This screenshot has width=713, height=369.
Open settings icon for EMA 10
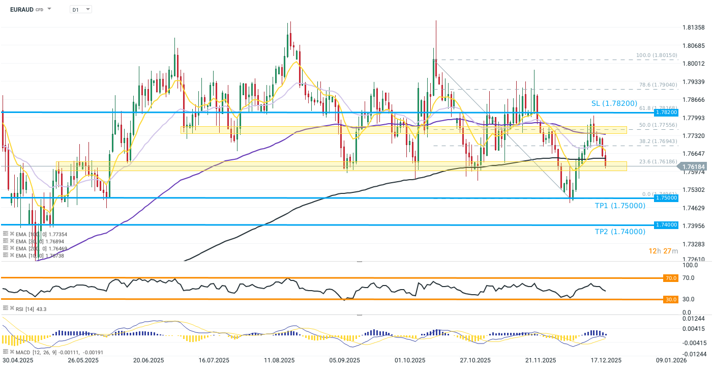[6, 256]
